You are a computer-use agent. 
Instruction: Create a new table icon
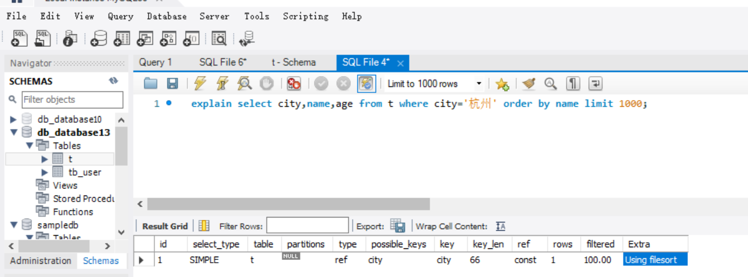pos(122,38)
